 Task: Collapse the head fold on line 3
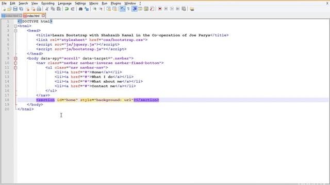pyautogui.click(x=15, y=31)
